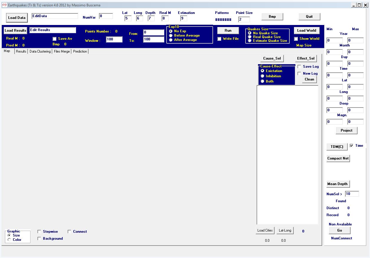Image resolution: width=370 pixels, height=258 pixels.
Task: Enable the Connect checkbox
Action: [x=70, y=232]
